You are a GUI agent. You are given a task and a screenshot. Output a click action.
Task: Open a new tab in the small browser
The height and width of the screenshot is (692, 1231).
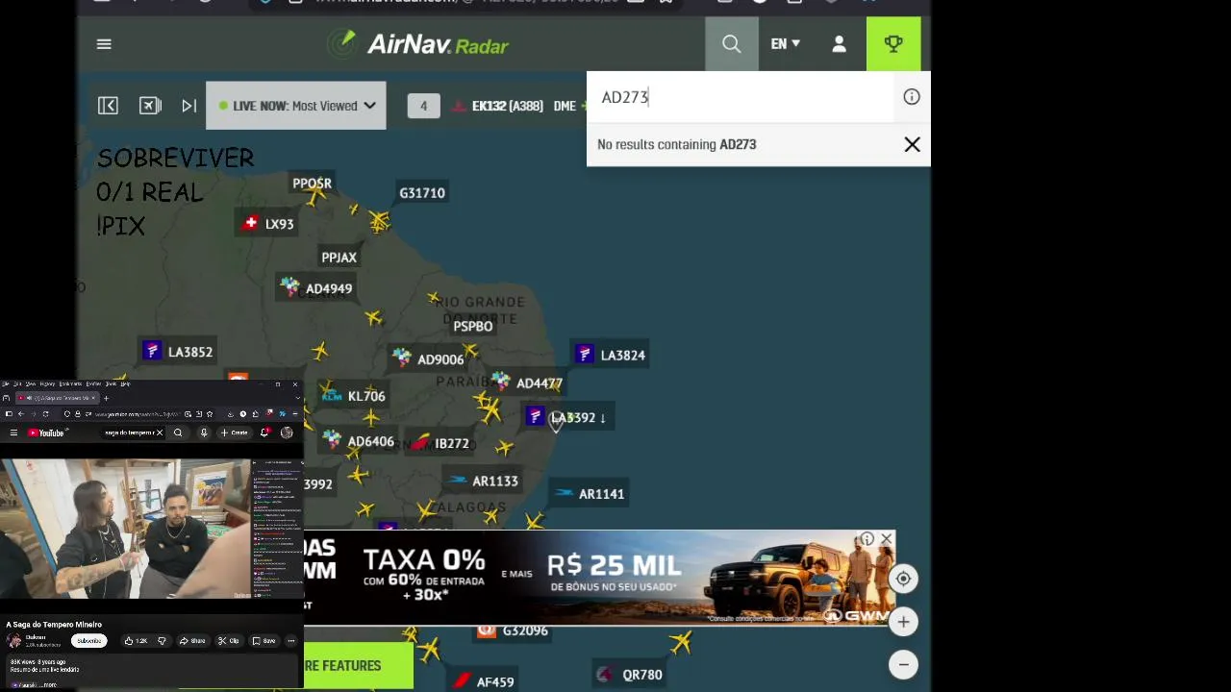(106, 398)
